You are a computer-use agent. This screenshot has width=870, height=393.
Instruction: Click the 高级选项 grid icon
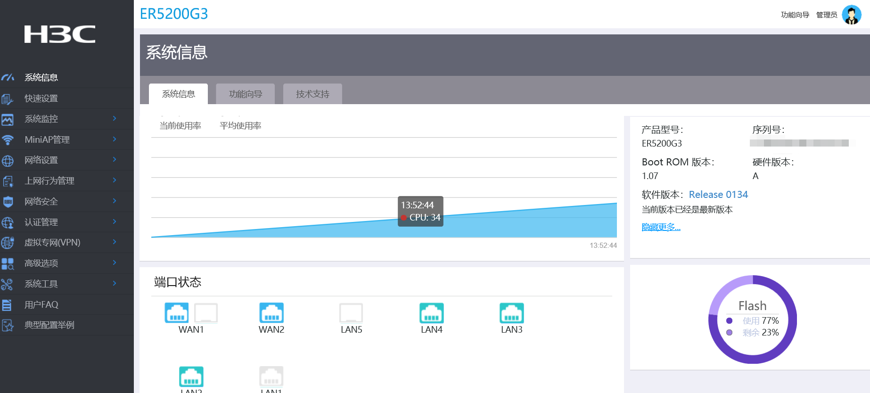click(x=8, y=263)
